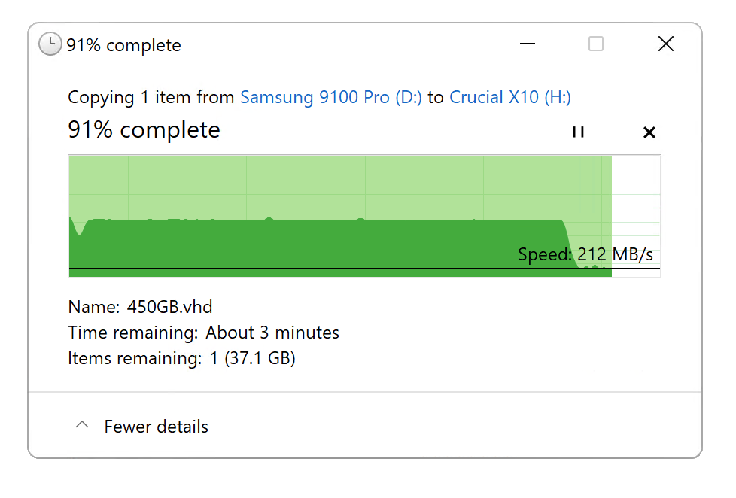
Task: Click the Fewer details label
Action: point(157,427)
